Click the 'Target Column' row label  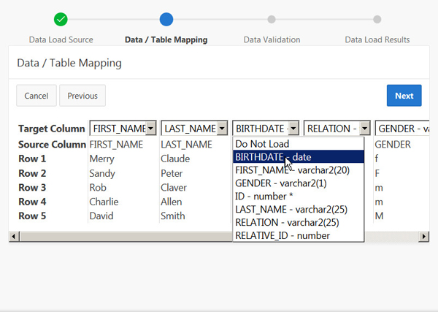(52, 129)
